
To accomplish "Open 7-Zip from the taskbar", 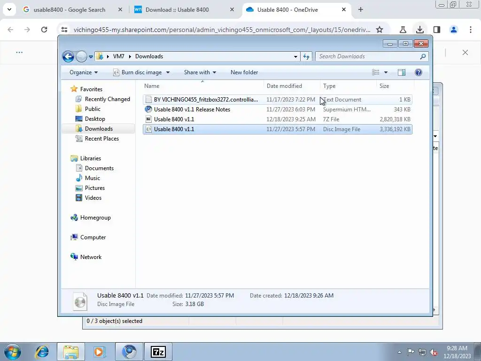I will coord(158,352).
